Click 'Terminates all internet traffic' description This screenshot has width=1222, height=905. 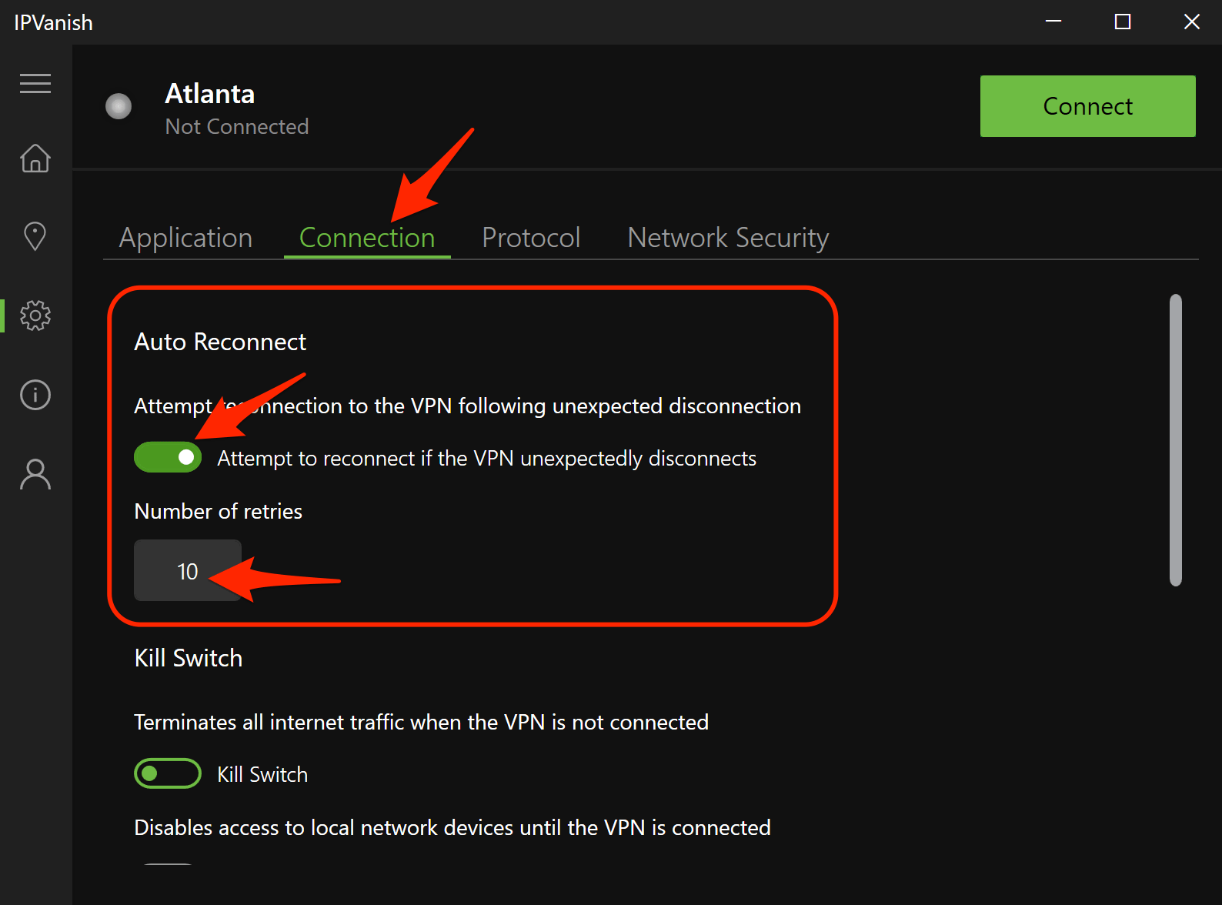(x=422, y=722)
